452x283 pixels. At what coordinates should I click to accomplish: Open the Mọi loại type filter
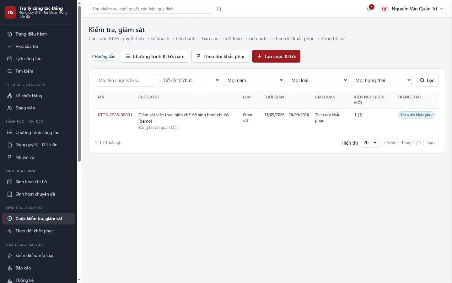pos(317,80)
